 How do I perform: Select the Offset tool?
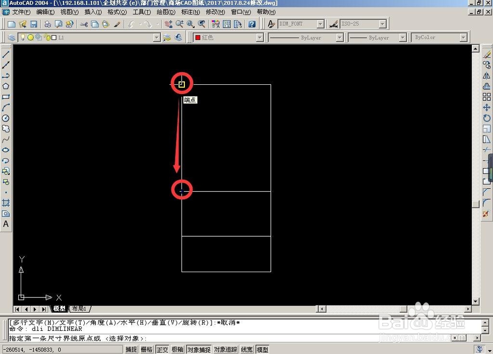coord(487,86)
